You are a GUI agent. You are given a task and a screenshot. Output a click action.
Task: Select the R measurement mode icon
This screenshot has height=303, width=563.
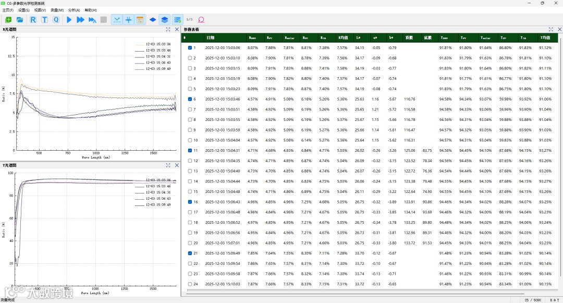33,20
